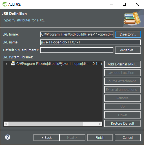Expand the java-11-openjdk library tree node
This screenshot has height=145, width=144.
(x=6, y=64)
